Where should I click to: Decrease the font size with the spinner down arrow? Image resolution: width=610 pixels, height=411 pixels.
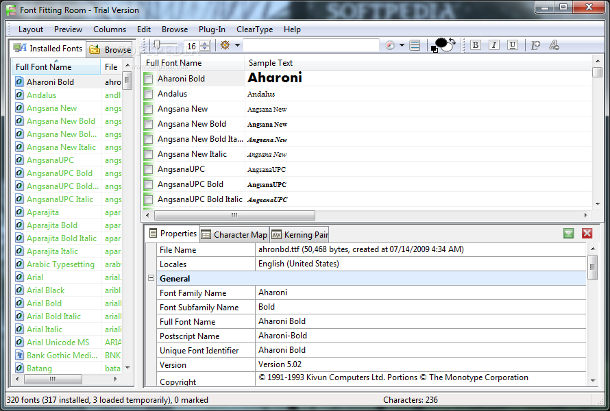pos(205,49)
